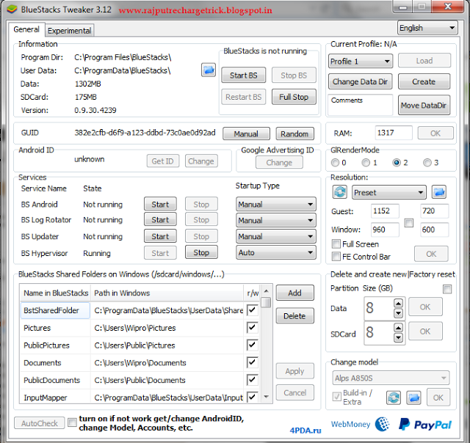
Task: Increase SDCard partition size stepper
Action: tap(398, 328)
